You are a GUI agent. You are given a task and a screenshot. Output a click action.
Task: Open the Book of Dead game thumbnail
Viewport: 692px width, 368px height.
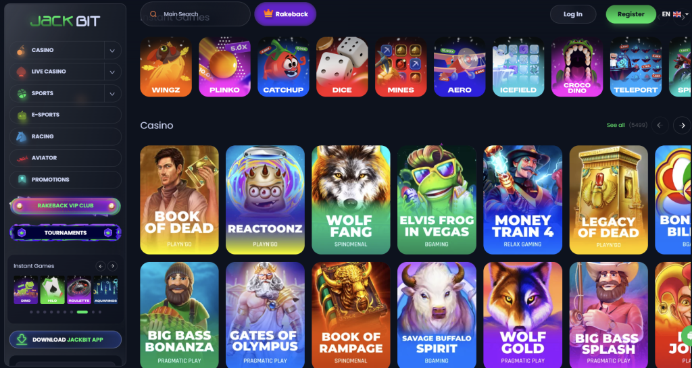coord(179,200)
